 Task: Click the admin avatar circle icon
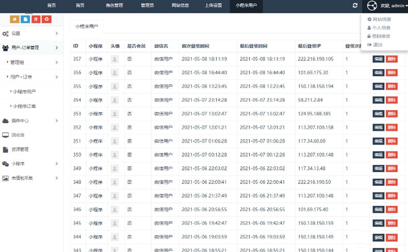tap(372, 6)
